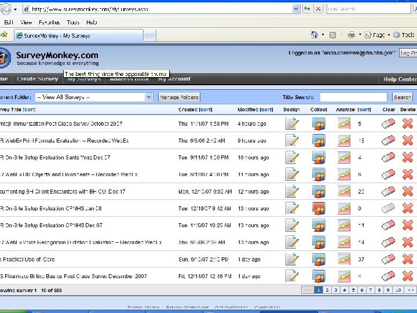This screenshot has height=313, width=417.
Task: Clear Voice Recognition Dictation Evaluation responses
Action: [x=388, y=242]
